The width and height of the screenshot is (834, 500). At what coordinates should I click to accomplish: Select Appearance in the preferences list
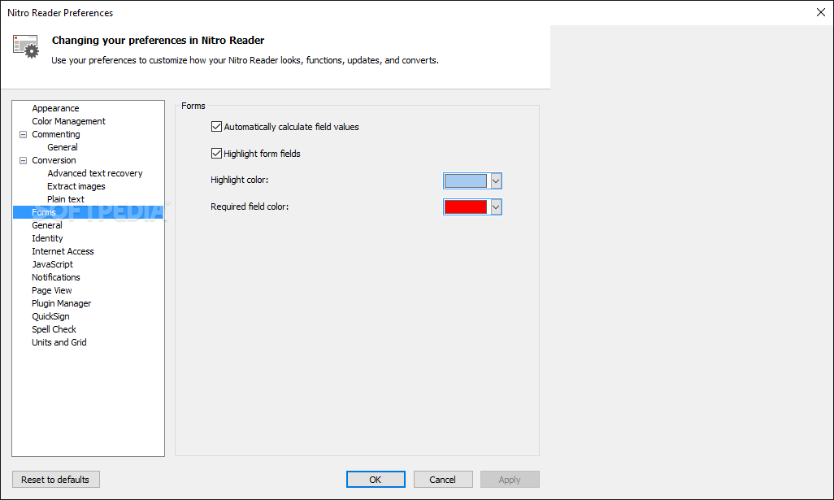coord(55,108)
